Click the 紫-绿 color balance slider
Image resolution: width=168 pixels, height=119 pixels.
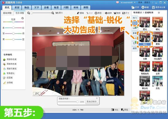[13, 34]
